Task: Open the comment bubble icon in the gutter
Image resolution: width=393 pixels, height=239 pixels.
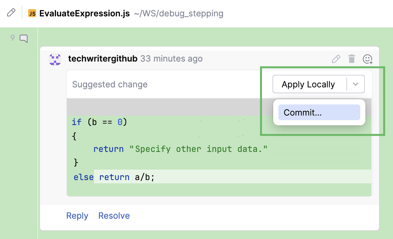Action: point(24,38)
